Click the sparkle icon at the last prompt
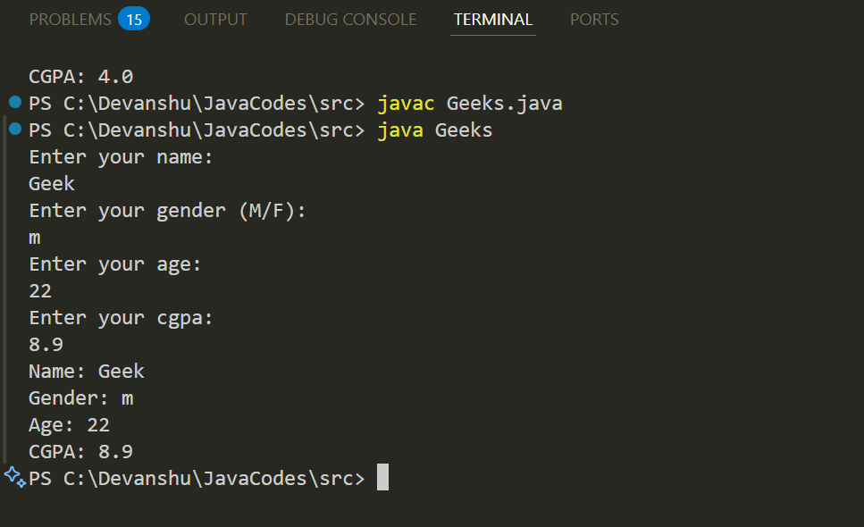The image size is (864, 527). pyautogui.click(x=15, y=475)
